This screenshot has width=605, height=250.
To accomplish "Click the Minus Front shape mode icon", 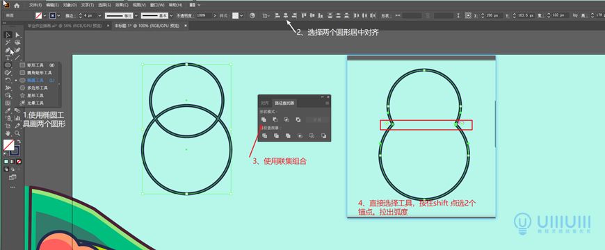I will [x=275, y=120].
